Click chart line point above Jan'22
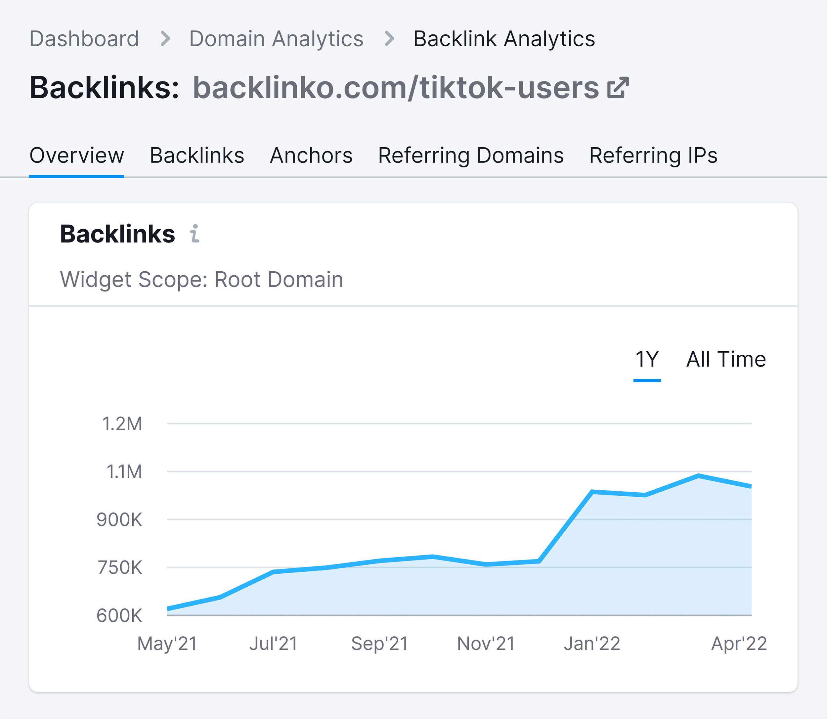 tap(592, 491)
